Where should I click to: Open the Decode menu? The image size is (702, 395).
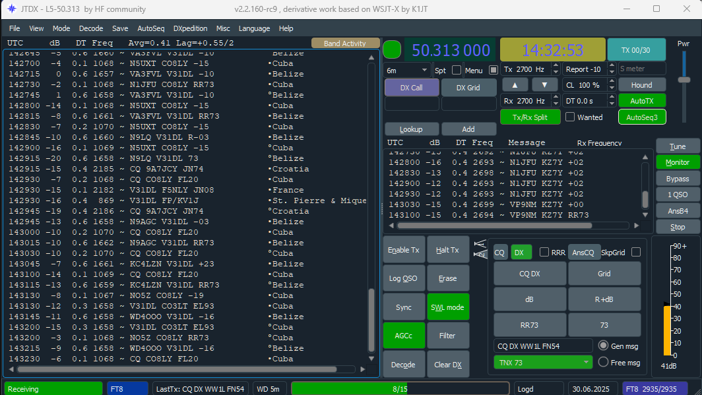point(91,28)
